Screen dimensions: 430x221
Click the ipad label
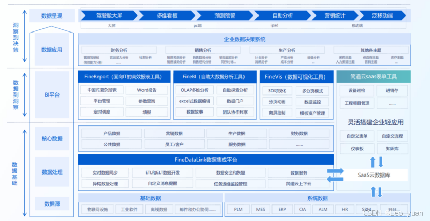point(275,26)
